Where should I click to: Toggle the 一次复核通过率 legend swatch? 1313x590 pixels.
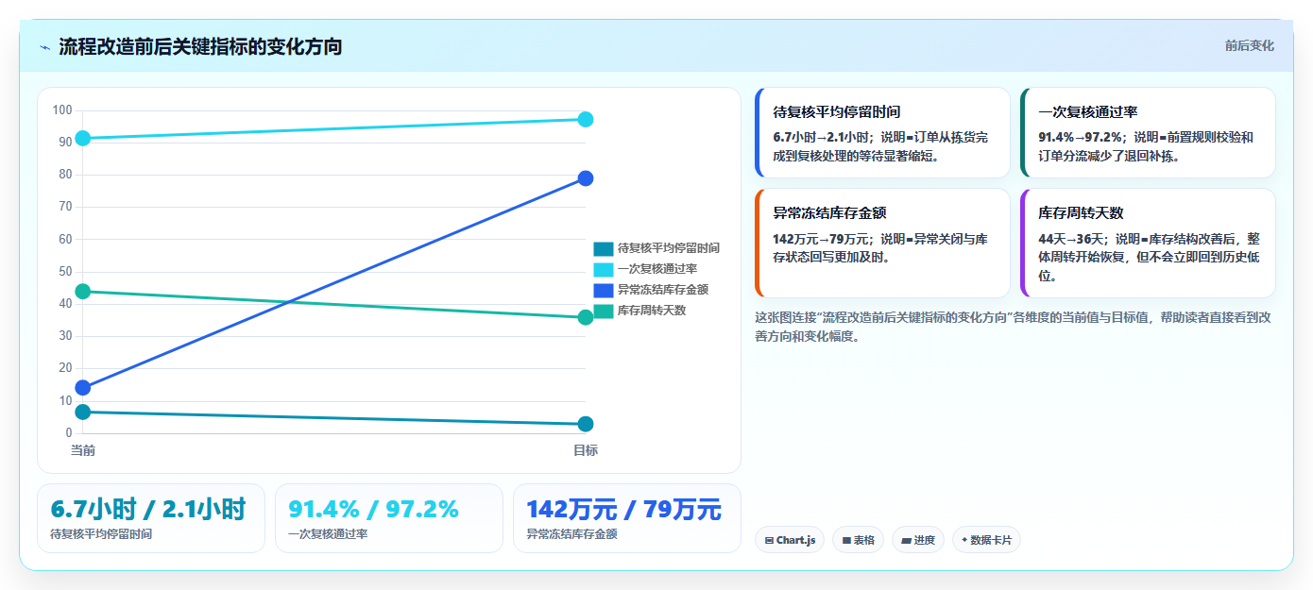[603, 269]
